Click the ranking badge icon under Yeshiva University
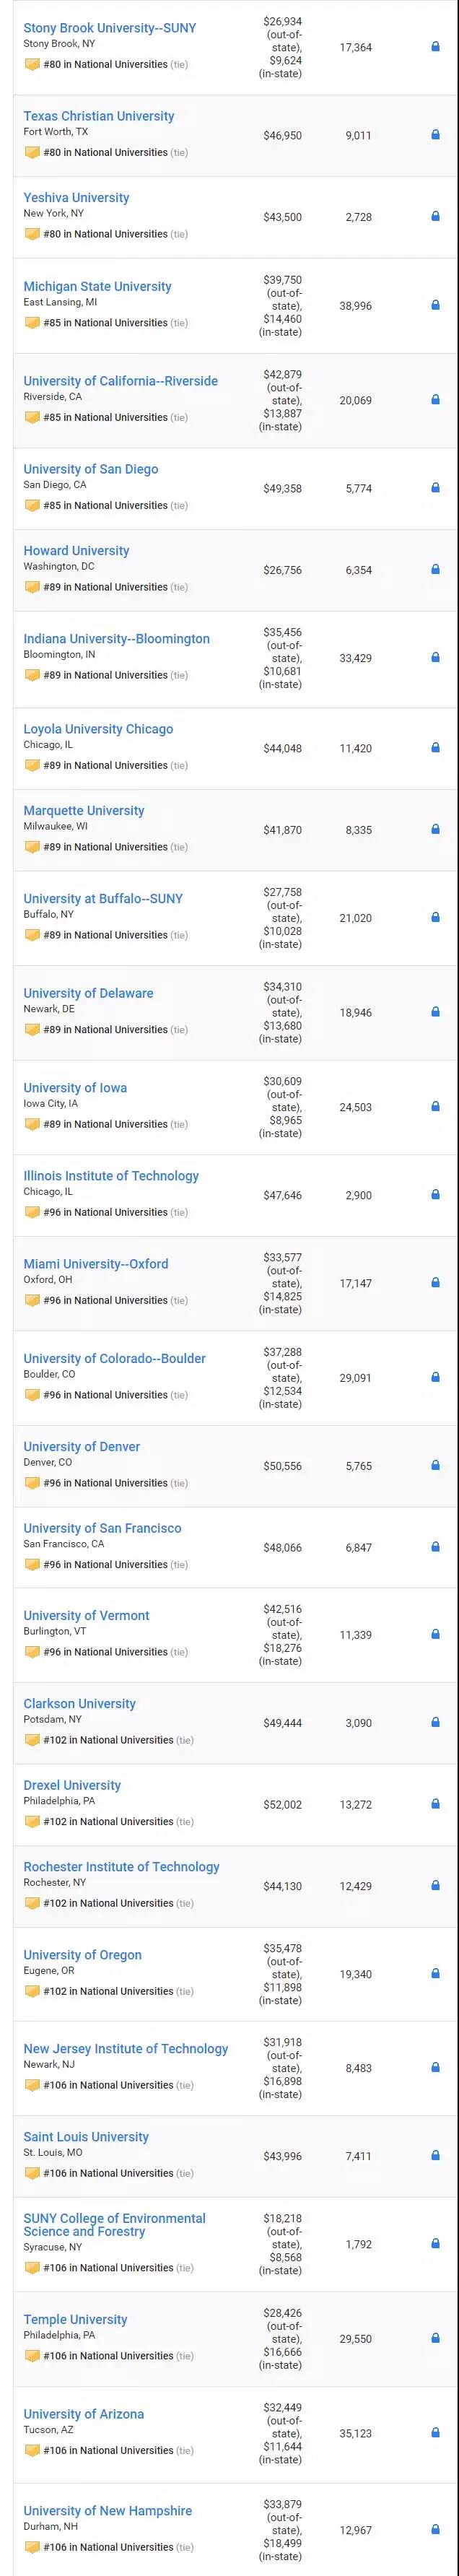Viewport: 459px width, 2576px height. point(32,234)
